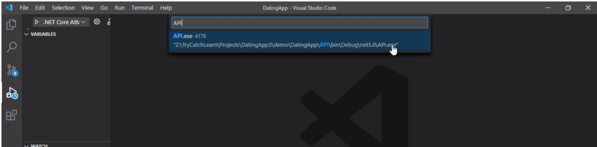Close the Visual Studio Code window
Screen dimensions: 597x147
coord(588,8)
